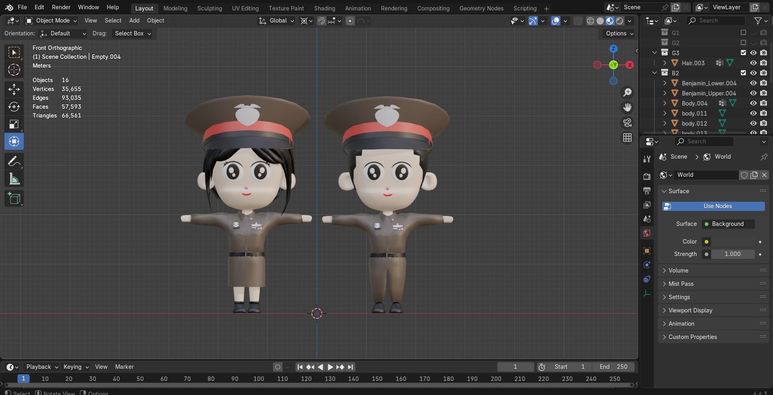Open the Object Constraints properties tab
The height and width of the screenshot is (395, 773).
tap(647, 279)
